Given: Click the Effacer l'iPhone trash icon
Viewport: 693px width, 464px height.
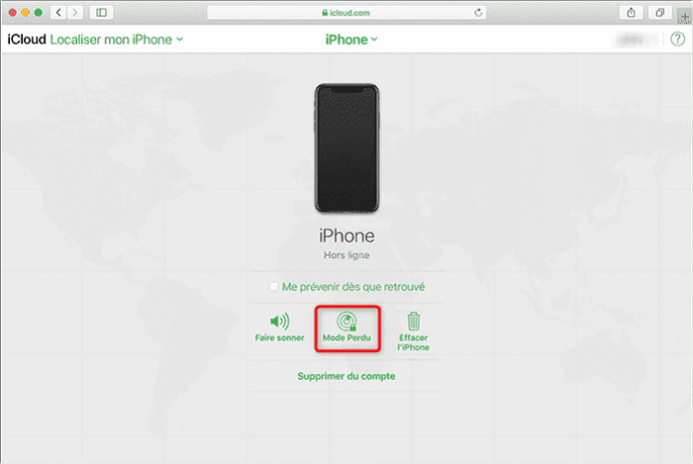Looking at the screenshot, I should click(414, 321).
